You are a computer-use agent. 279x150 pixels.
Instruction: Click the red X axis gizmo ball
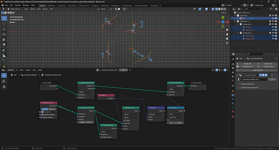[228, 22]
